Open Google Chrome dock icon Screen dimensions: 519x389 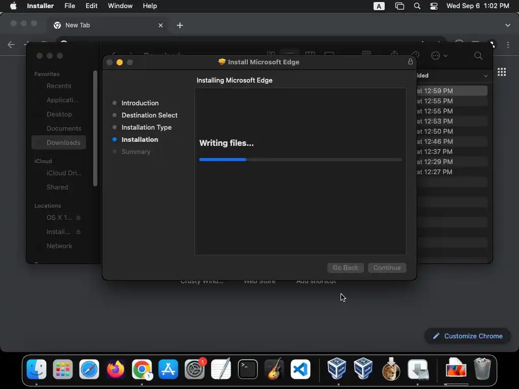tap(142, 369)
